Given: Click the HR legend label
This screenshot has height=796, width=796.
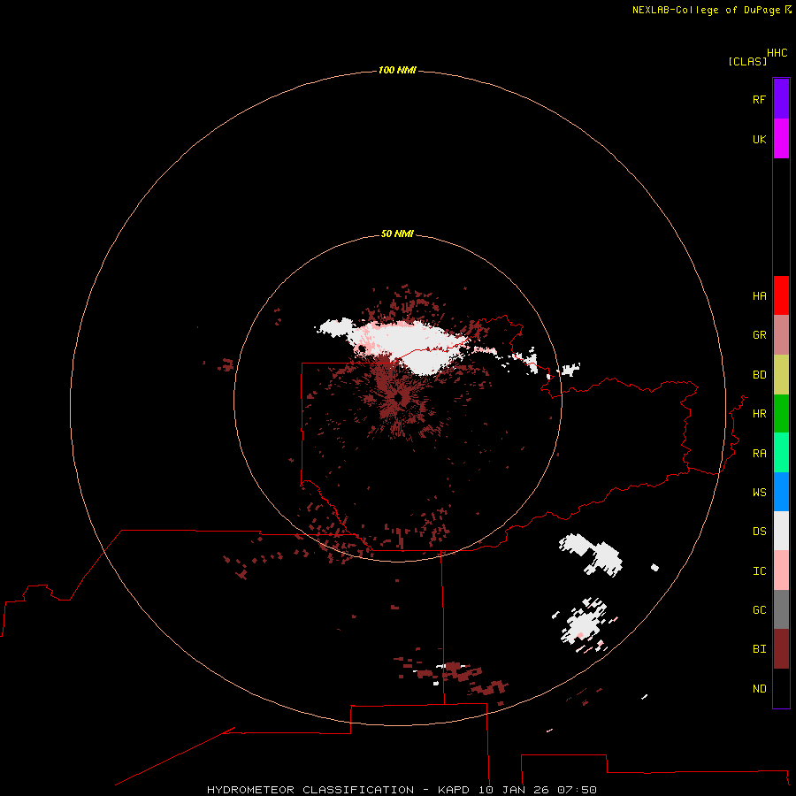Looking at the screenshot, I should [x=759, y=414].
